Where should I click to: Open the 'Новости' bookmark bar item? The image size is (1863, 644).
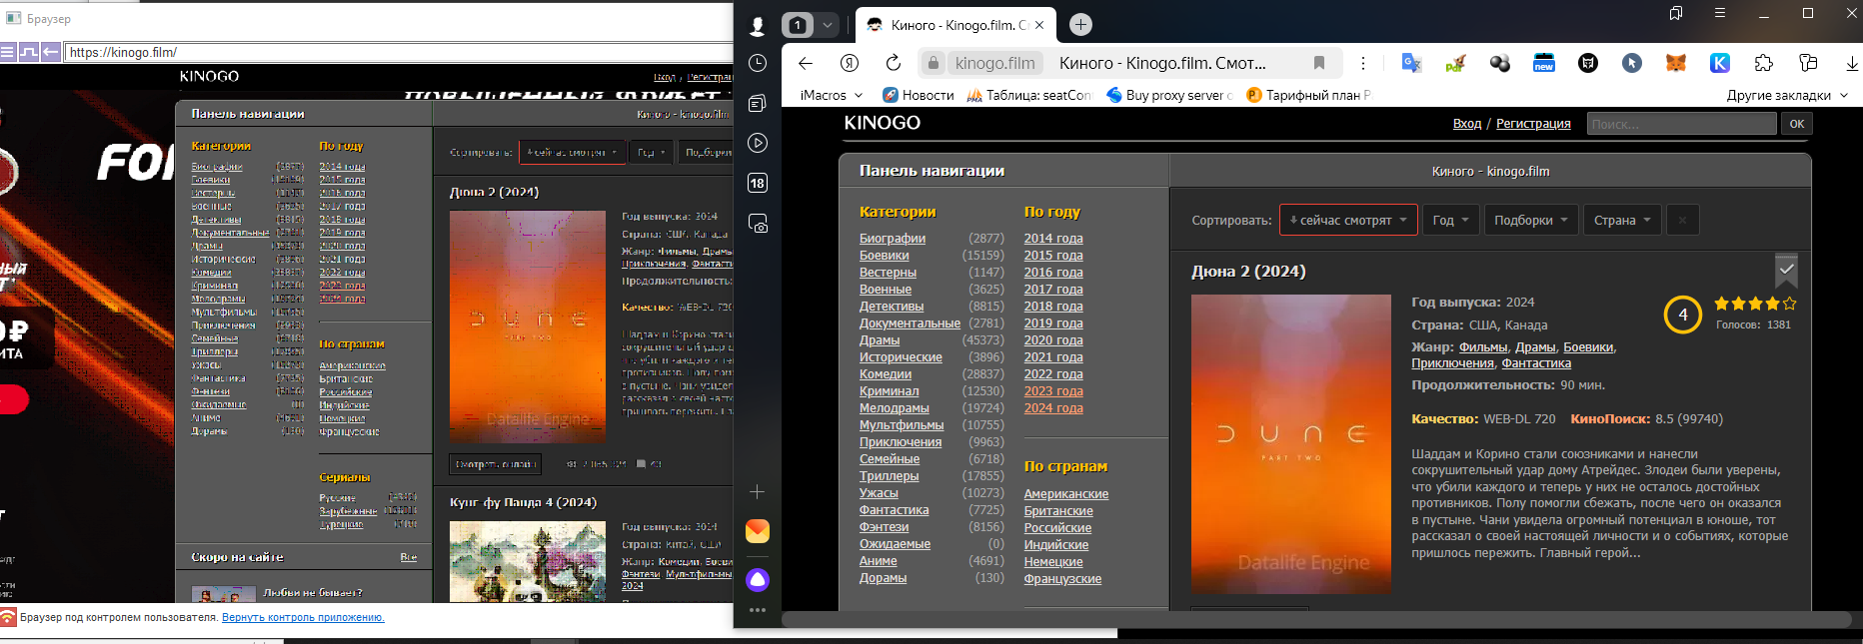pyautogui.click(x=918, y=95)
